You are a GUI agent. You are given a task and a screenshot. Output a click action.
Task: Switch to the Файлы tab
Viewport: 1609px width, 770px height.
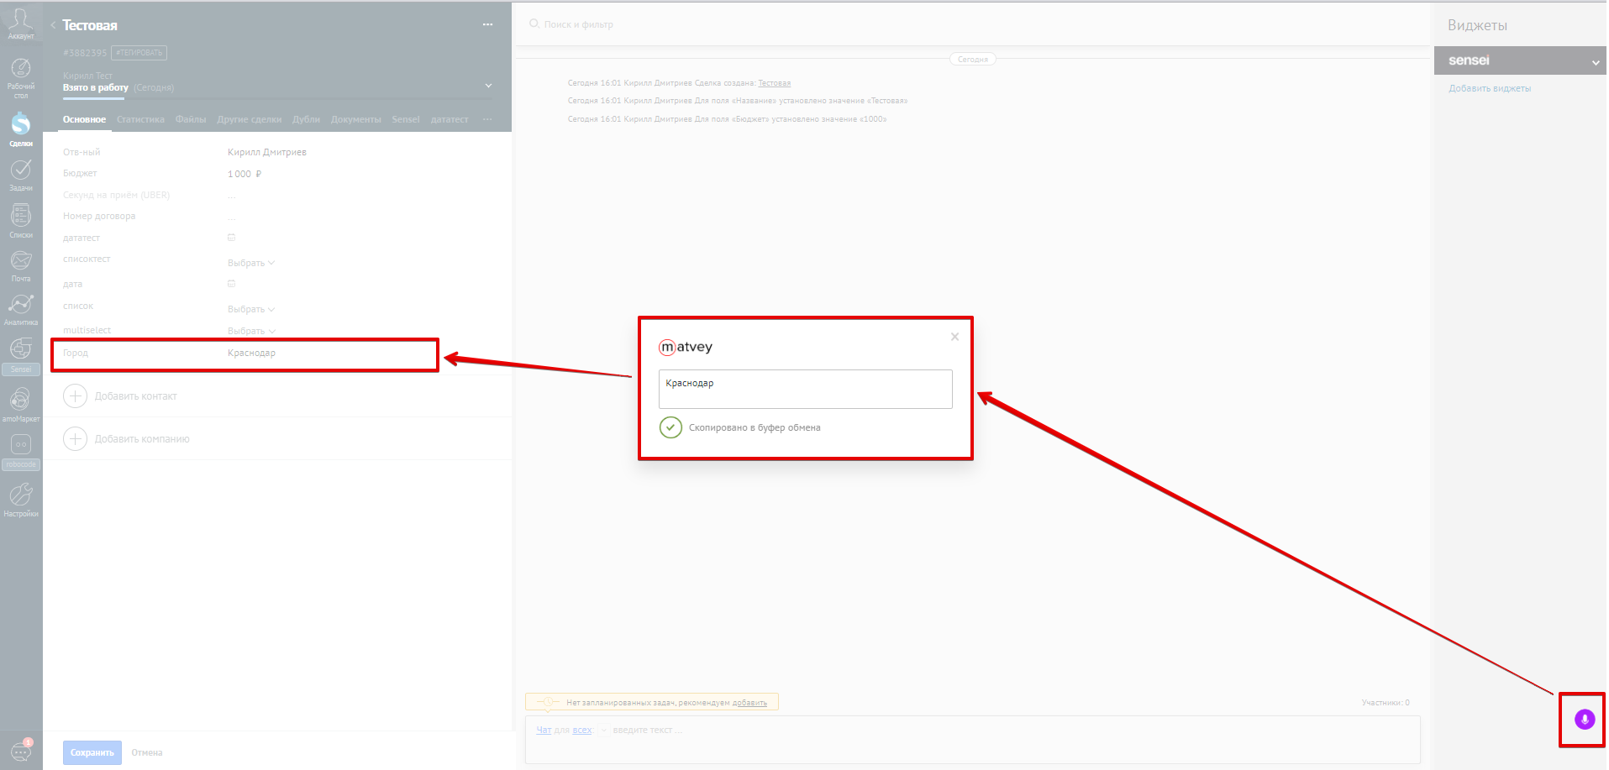click(191, 119)
